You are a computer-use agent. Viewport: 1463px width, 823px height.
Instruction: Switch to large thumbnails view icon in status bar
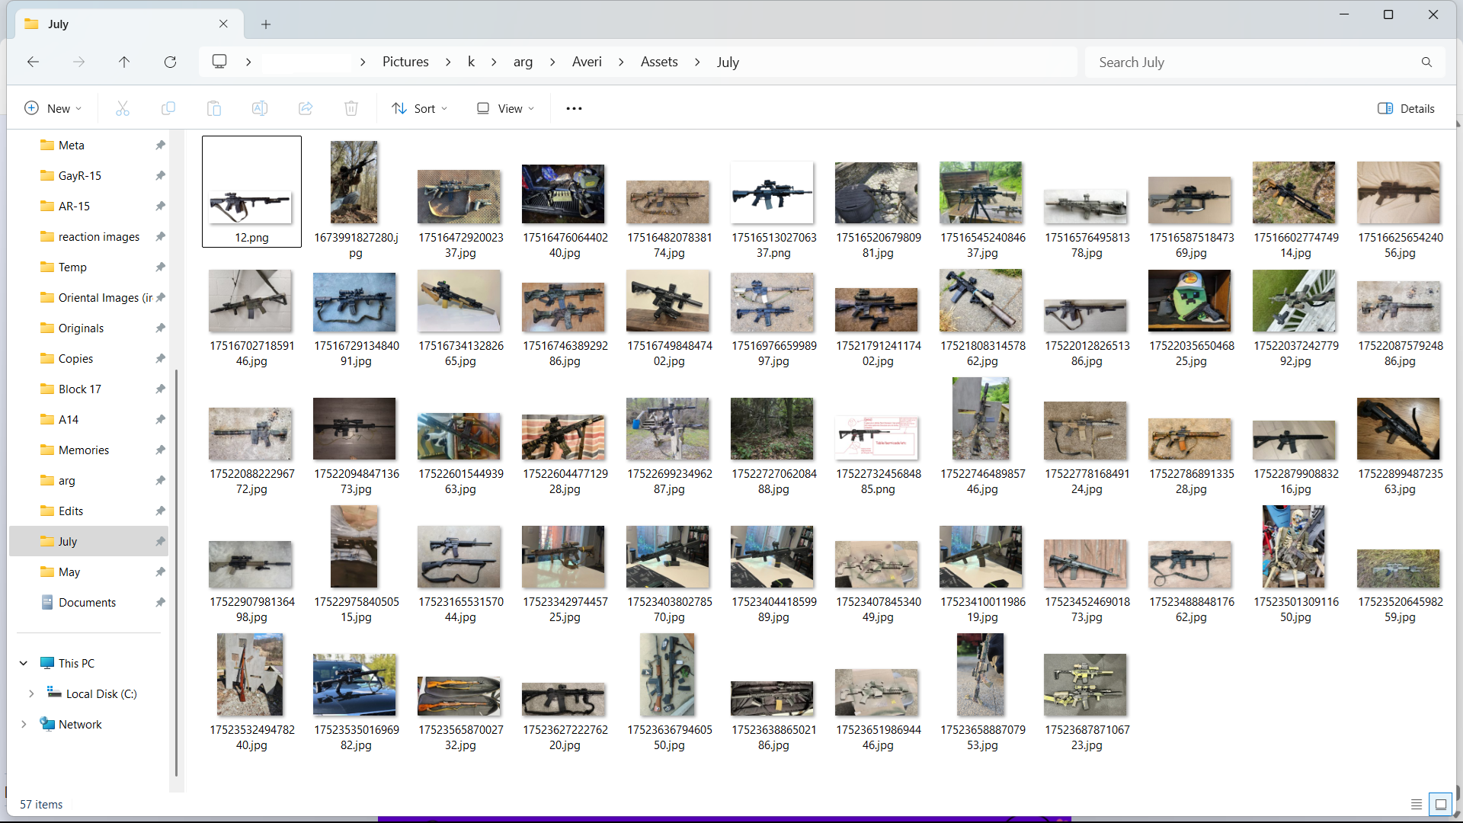[x=1441, y=804]
